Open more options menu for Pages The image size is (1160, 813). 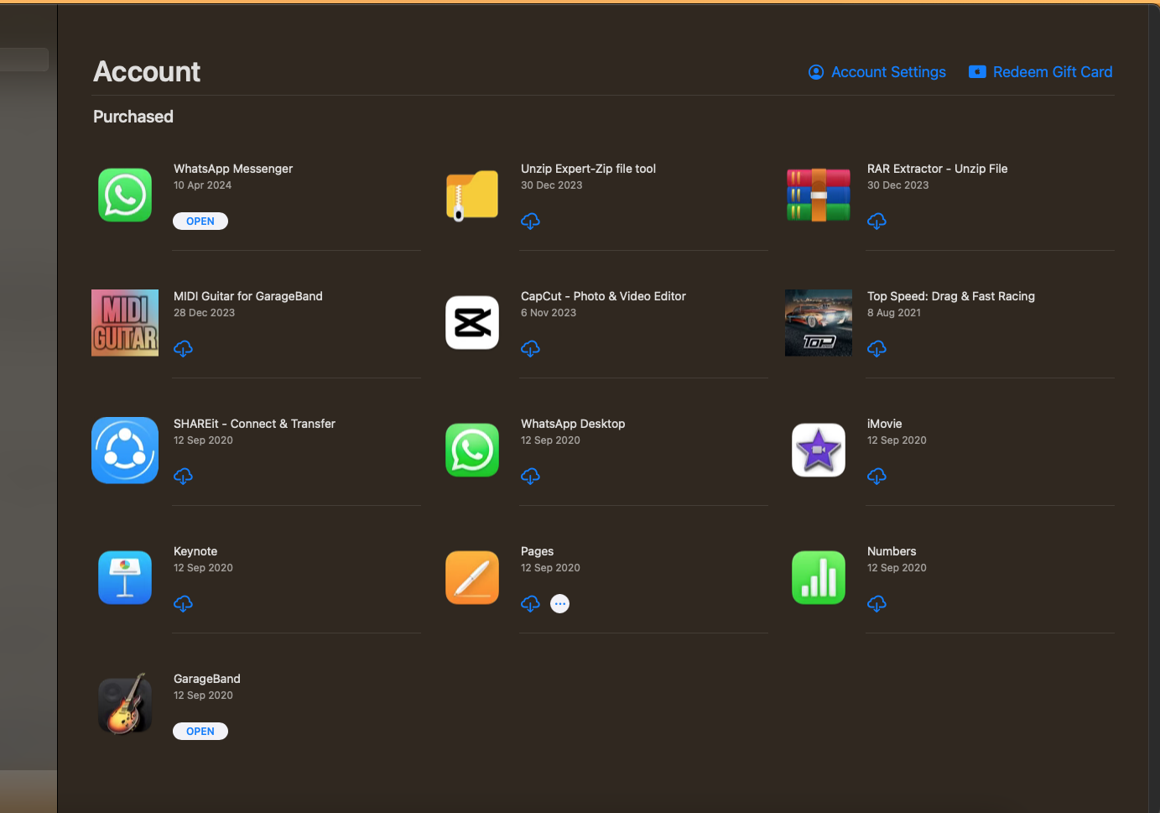(x=560, y=604)
